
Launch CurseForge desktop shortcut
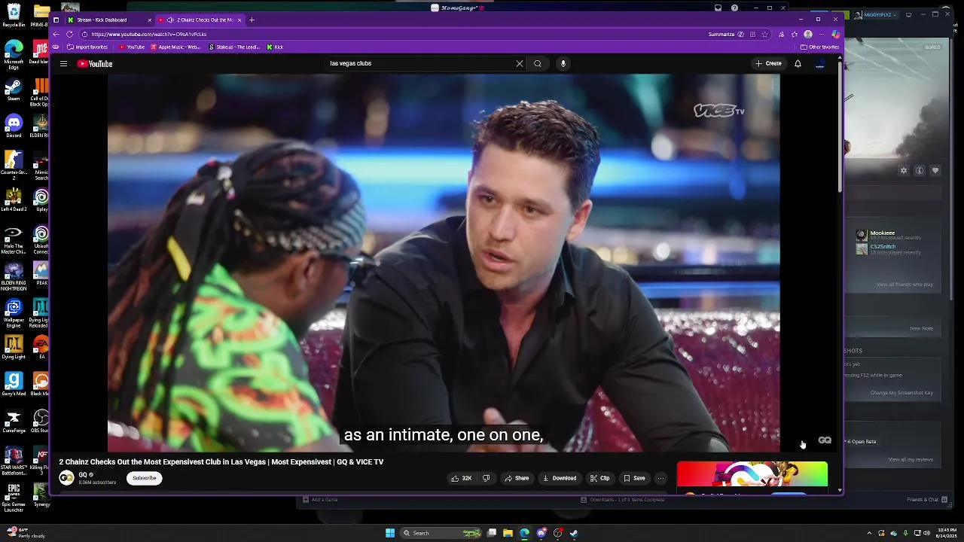14,421
